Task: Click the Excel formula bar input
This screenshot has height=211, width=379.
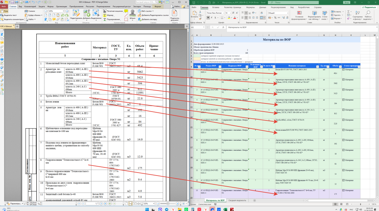Action: (x=302, y=27)
